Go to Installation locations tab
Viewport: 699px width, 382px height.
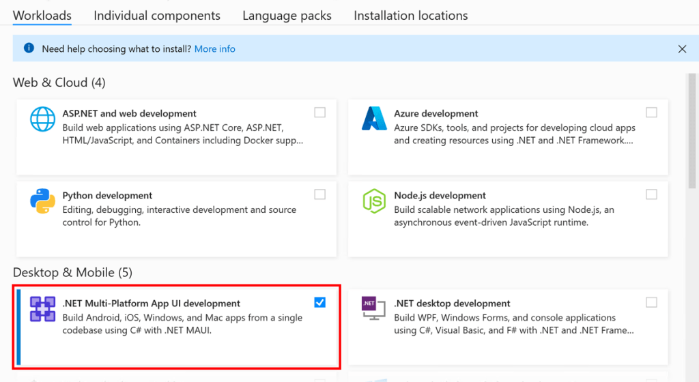point(410,15)
